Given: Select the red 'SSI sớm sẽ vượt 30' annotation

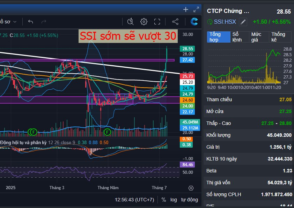Looking at the screenshot, I should coord(128,36).
